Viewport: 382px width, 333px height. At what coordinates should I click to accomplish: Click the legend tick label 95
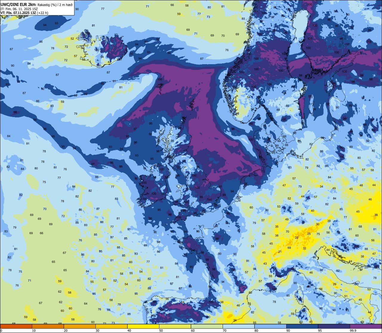click(x=320, y=331)
